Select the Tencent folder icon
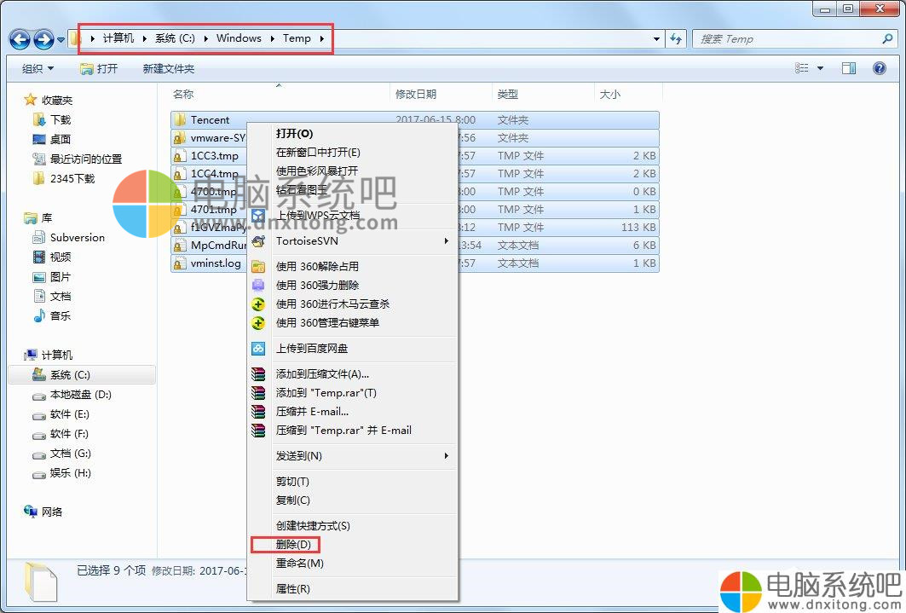 point(180,120)
